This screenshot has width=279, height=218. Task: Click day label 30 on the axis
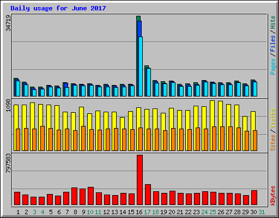pos(253,212)
